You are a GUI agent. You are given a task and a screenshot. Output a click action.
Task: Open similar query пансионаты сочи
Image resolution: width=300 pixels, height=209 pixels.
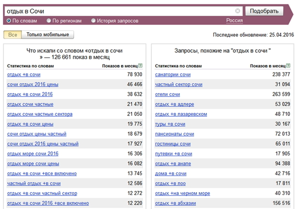pyautogui.click(x=174, y=134)
